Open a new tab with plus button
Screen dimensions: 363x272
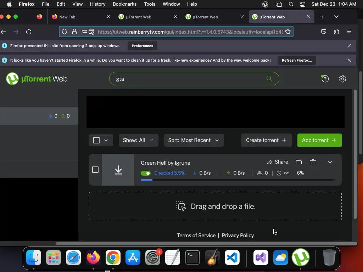(x=322, y=17)
